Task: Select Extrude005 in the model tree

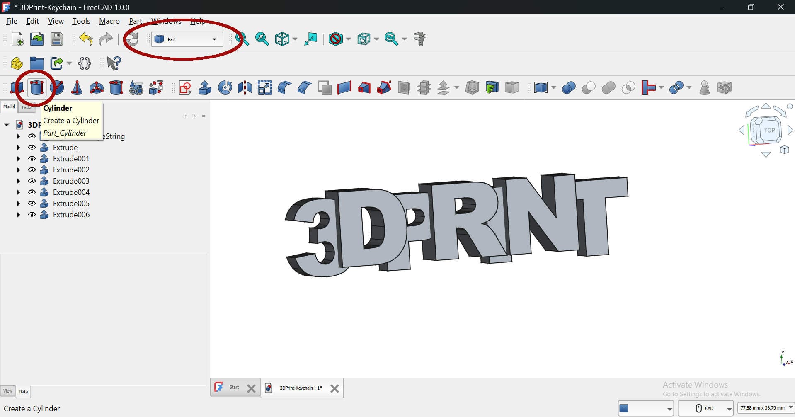Action: (x=71, y=204)
